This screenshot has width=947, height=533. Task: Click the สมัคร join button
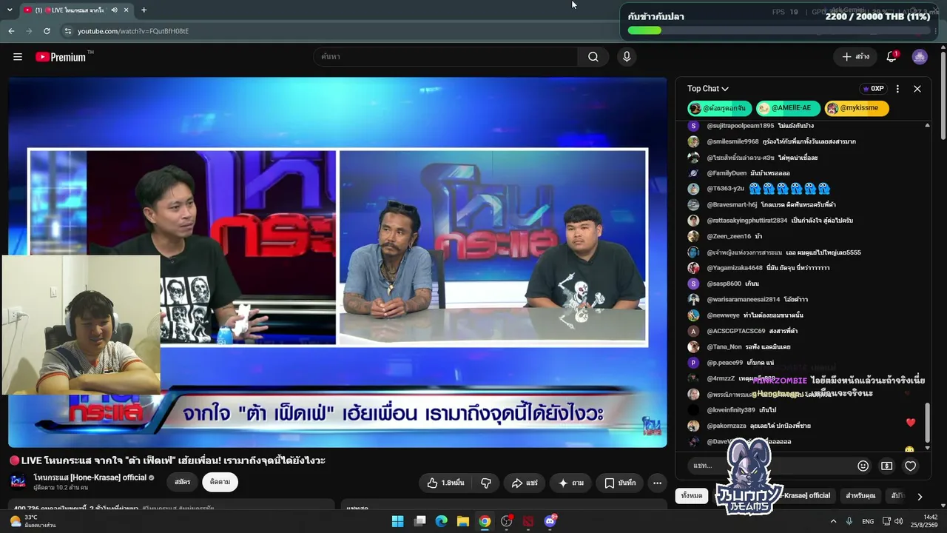tap(182, 482)
